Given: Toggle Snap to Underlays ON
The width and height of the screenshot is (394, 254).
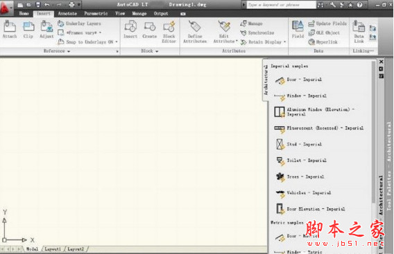Looking at the screenshot, I should pos(87,42).
